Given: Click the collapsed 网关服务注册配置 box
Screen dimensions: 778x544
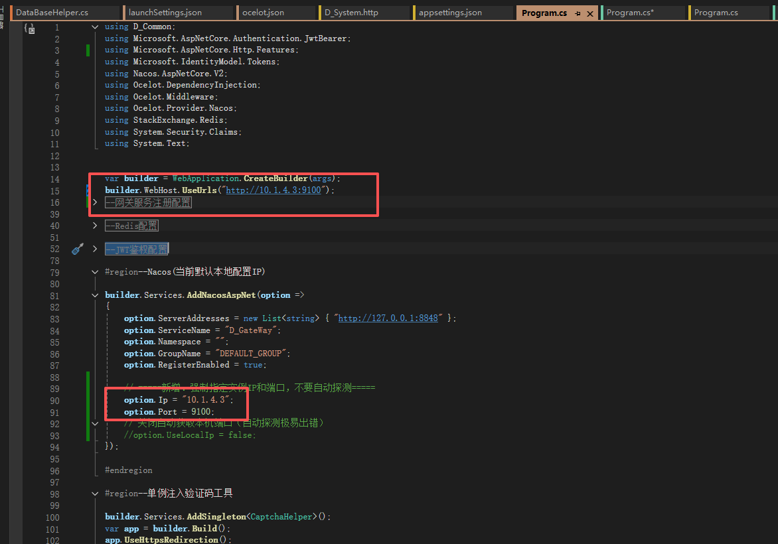Looking at the screenshot, I should [148, 202].
